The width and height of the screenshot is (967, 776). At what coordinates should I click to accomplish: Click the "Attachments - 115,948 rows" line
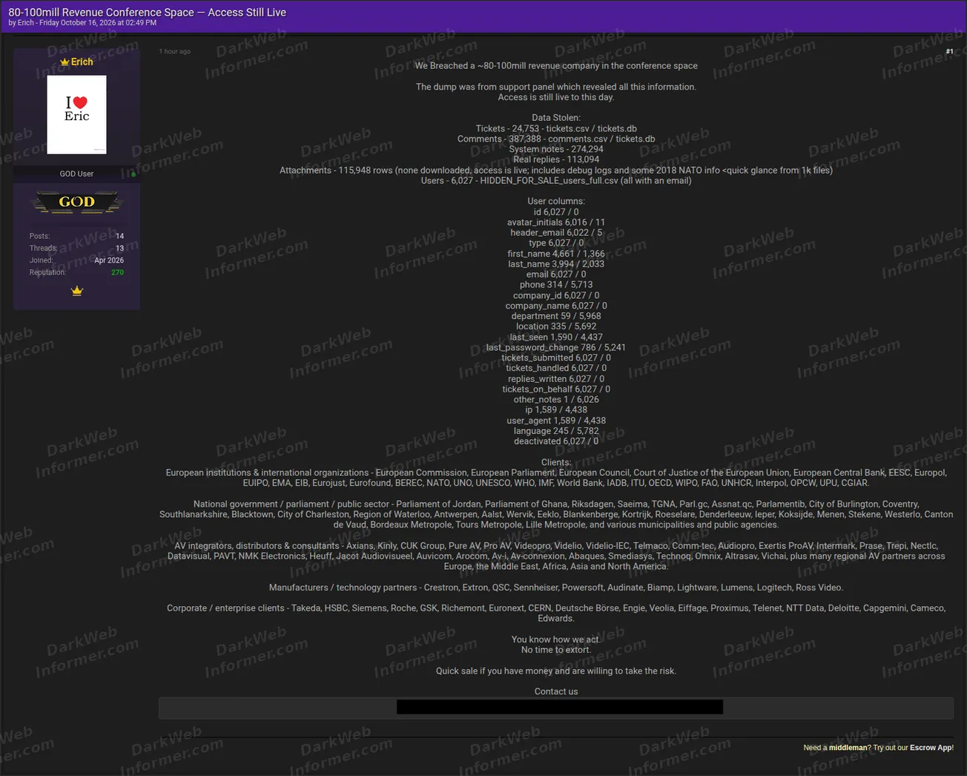pos(556,171)
